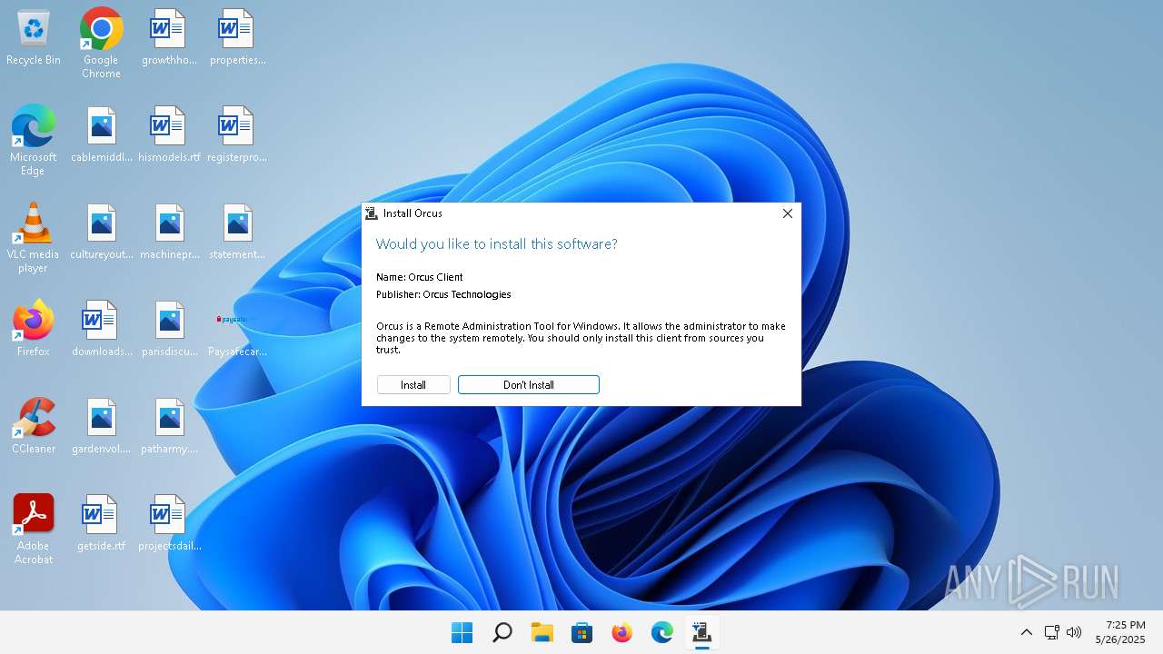Viewport: 1163px width, 654px height.
Task: Select the parisdiscu... image file
Action: point(169,330)
